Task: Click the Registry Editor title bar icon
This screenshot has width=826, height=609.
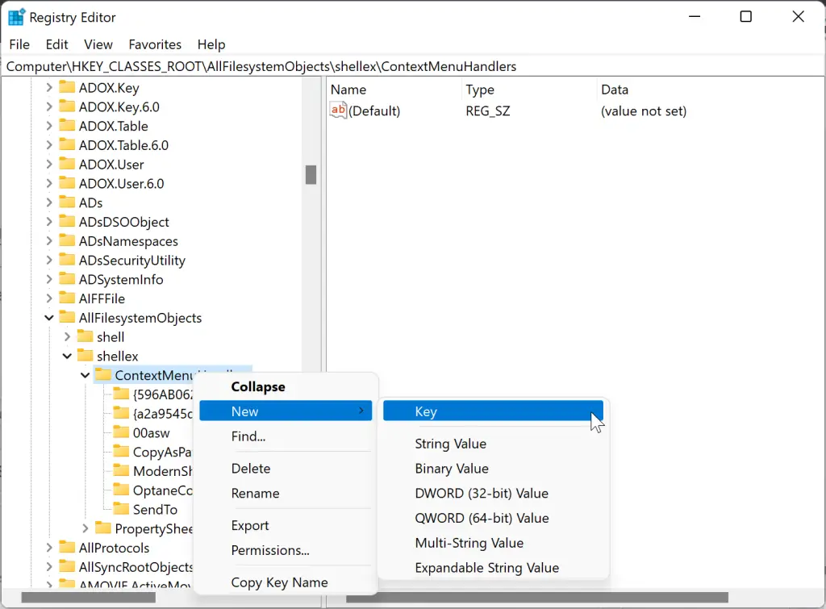Action: (15, 16)
